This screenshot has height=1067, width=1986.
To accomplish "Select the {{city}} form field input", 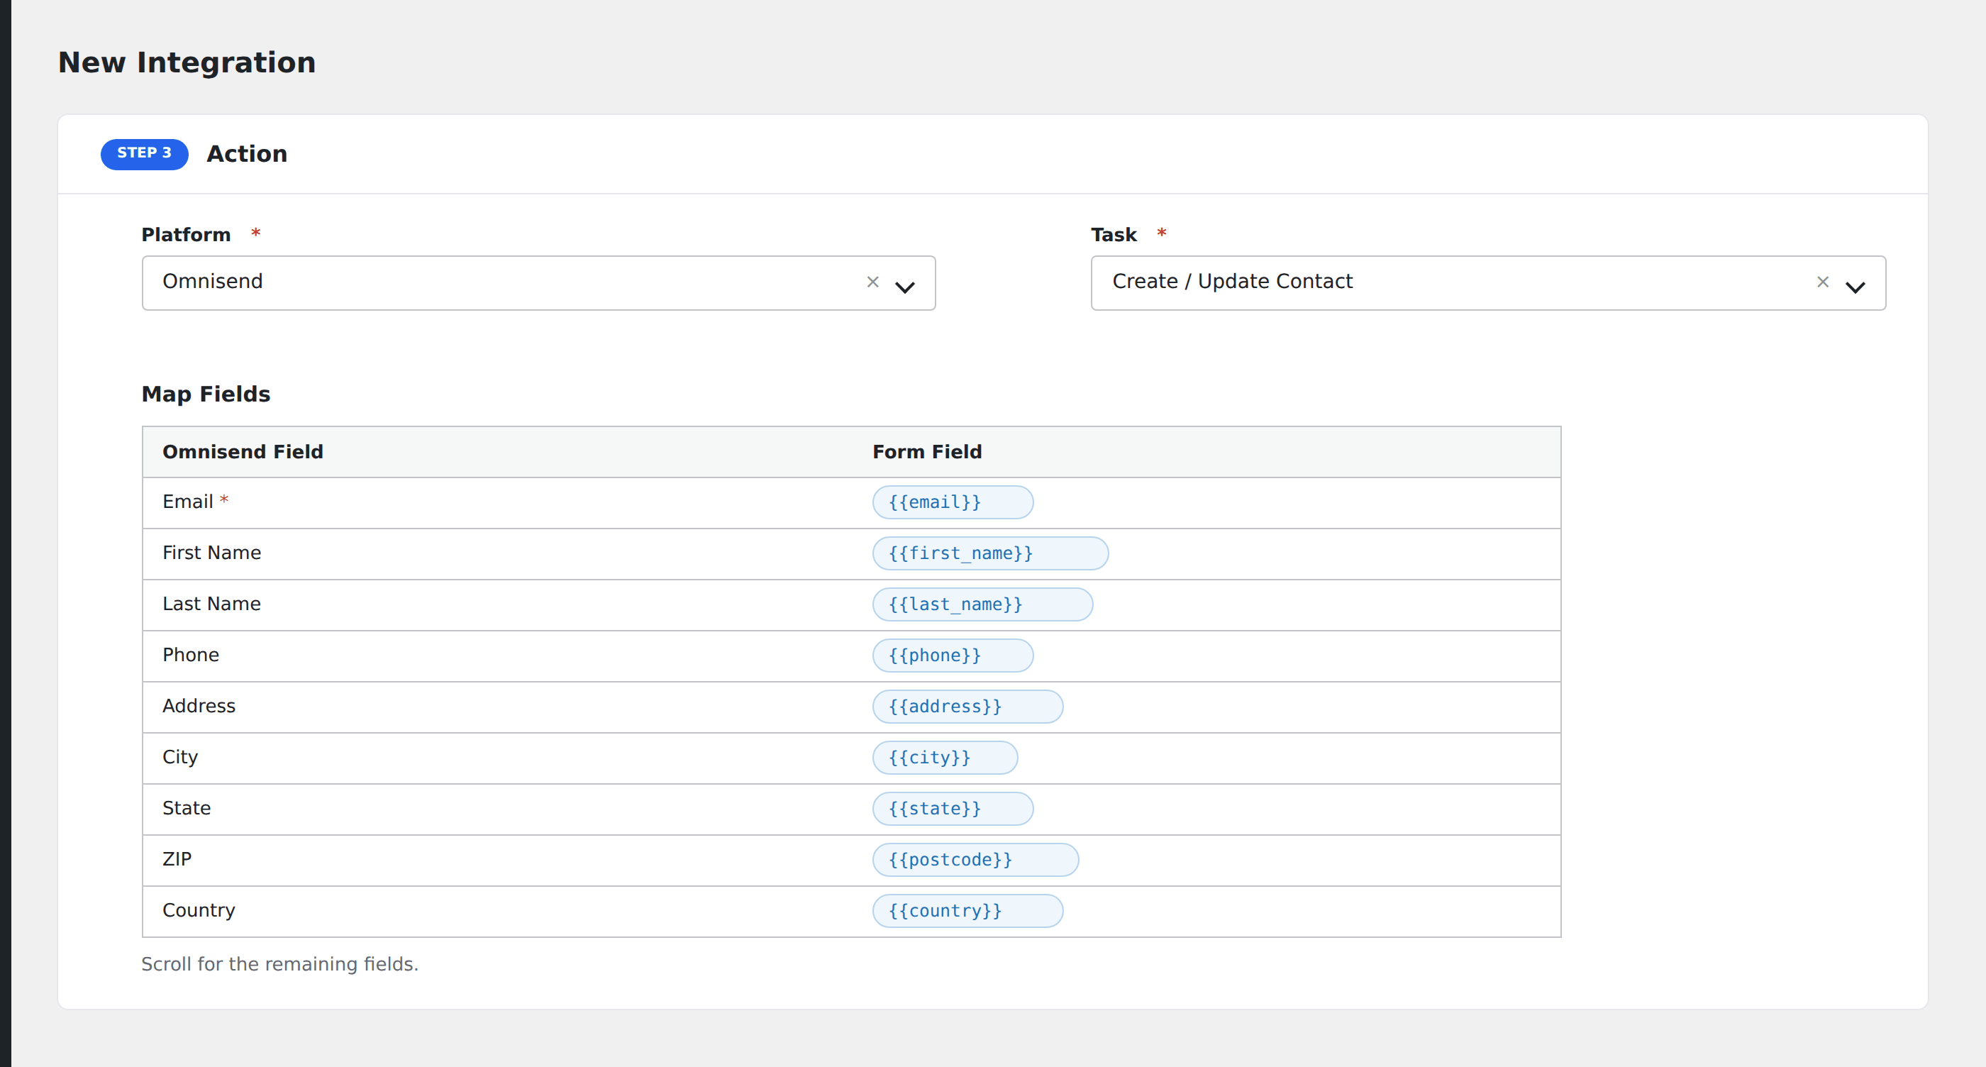I will coord(945,757).
